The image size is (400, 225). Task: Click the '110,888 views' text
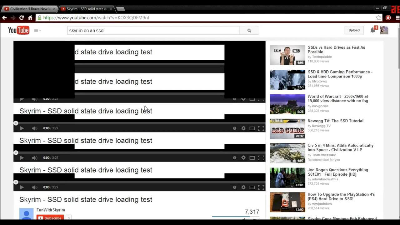coord(318,61)
